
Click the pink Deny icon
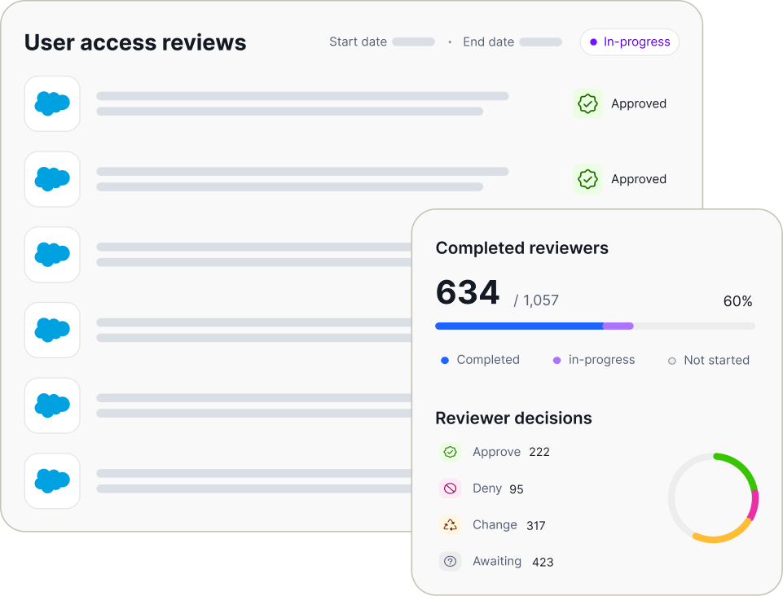[450, 489]
